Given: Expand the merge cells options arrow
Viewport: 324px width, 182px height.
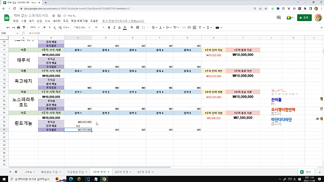Looking at the screenshot, I should (x=147, y=28).
